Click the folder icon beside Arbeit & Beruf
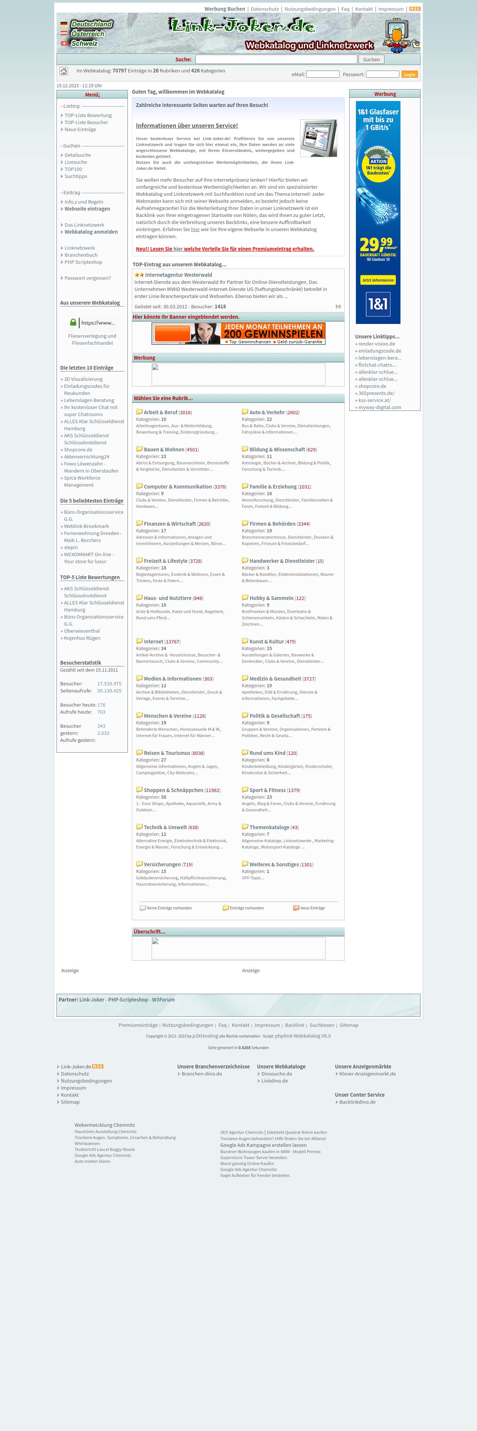This screenshot has width=477, height=1431. tap(139, 412)
